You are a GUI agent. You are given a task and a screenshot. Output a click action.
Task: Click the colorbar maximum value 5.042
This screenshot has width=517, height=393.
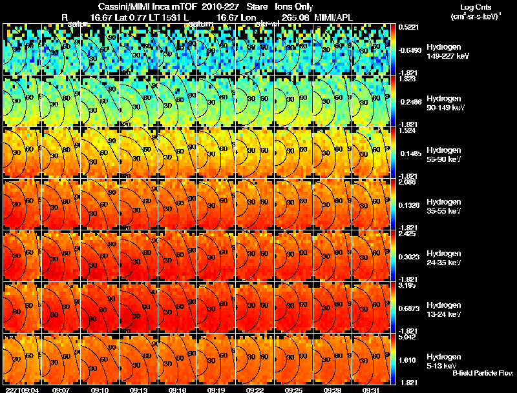tap(407, 337)
